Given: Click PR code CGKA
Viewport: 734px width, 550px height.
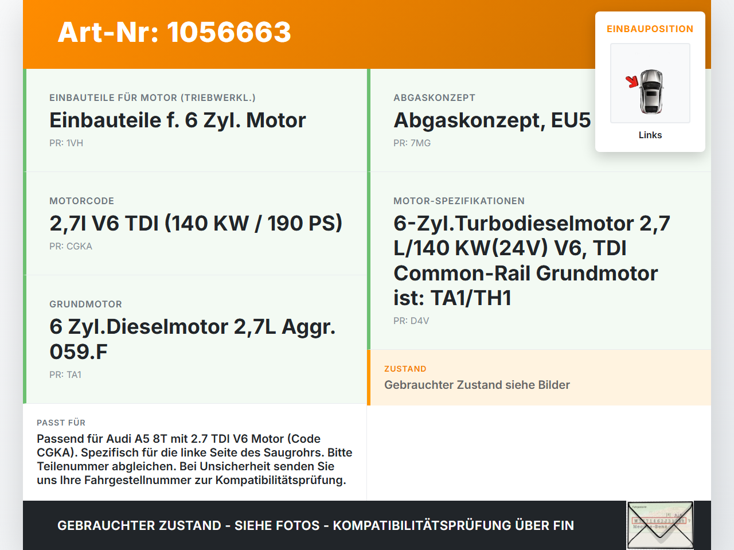Looking at the screenshot, I should tap(71, 246).
